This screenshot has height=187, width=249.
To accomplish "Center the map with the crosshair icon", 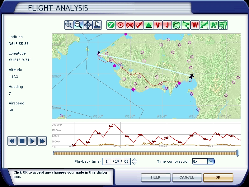I will [x=88, y=25].
